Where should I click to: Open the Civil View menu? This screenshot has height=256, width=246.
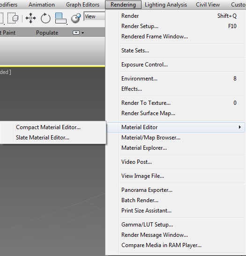coord(208,5)
